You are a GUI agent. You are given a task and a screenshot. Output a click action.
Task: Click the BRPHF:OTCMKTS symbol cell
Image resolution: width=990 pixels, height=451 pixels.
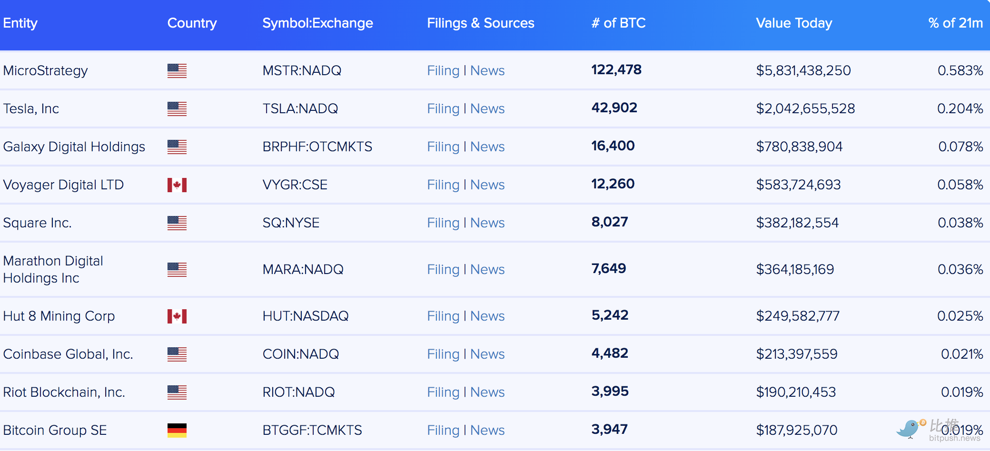tap(317, 147)
